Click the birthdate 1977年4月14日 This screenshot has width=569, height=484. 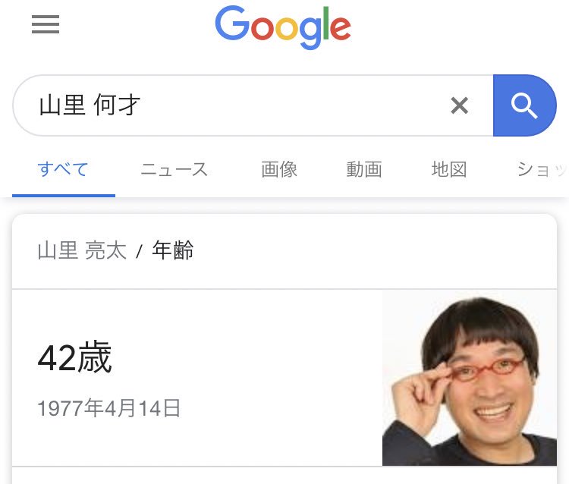tap(108, 408)
